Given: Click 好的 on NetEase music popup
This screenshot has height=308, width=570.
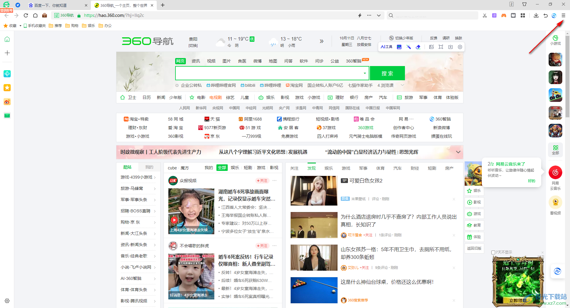Looking at the screenshot, I should coord(531,181).
